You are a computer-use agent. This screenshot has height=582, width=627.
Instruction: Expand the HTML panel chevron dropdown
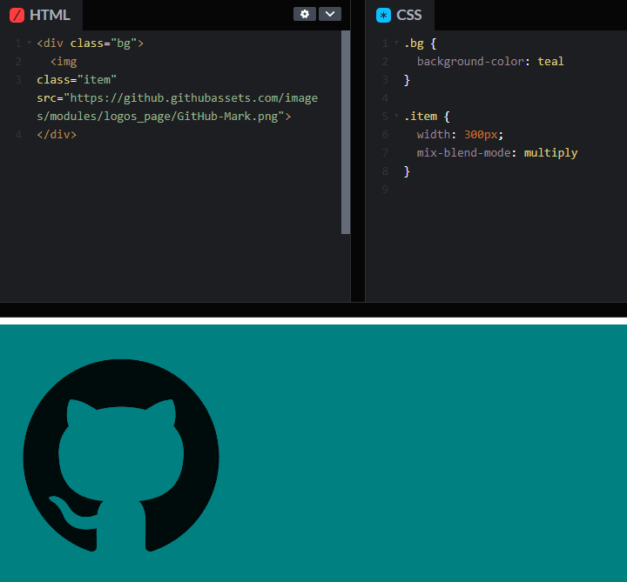click(330, 14)
